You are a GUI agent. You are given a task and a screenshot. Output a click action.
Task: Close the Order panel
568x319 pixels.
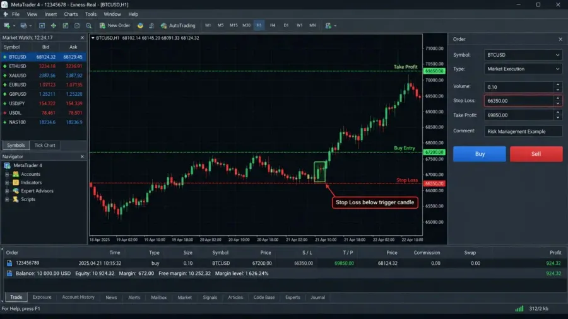point(560,39)
